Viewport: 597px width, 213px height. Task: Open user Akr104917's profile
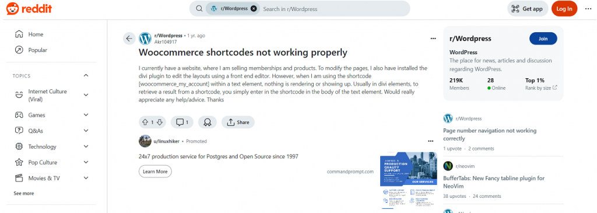[165, 42]
